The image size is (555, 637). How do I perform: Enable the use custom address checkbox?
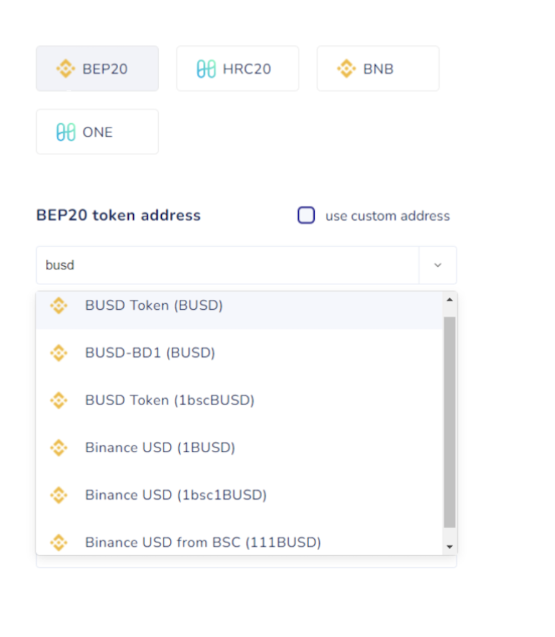tap(306, 215)
